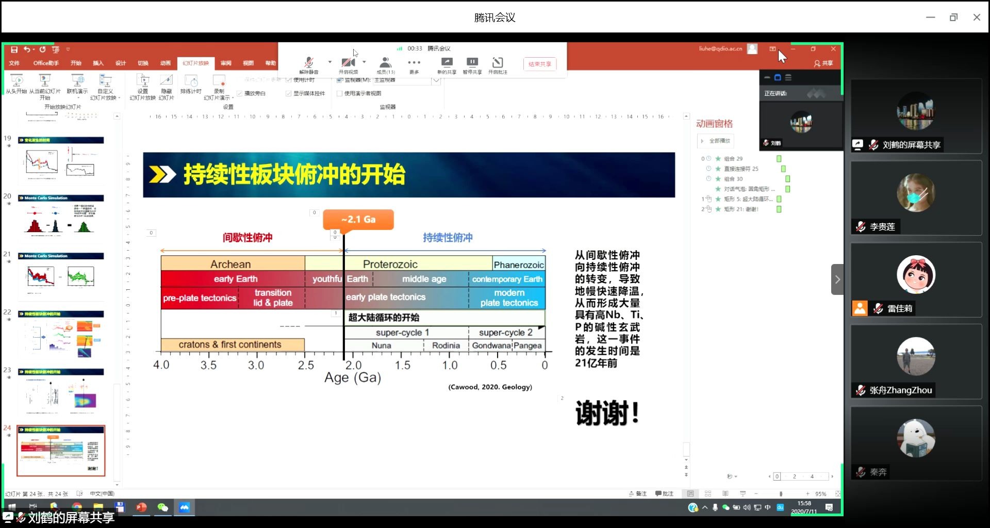Switch to the 审阅 (Review) ribbon tab
Viewport: 990px width, 528px height.
pos(226,63)
